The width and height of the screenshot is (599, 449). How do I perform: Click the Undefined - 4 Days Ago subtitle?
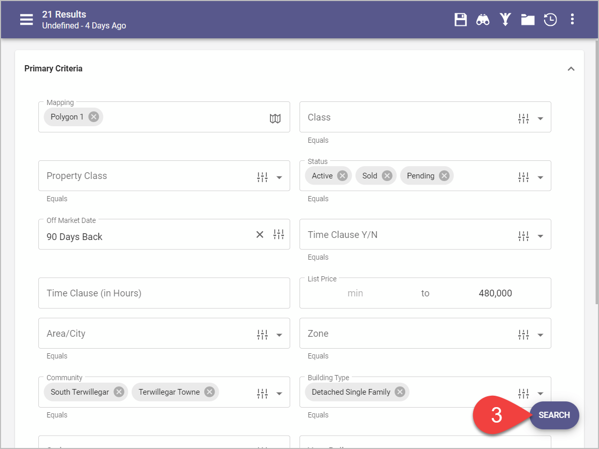(84, 25)
